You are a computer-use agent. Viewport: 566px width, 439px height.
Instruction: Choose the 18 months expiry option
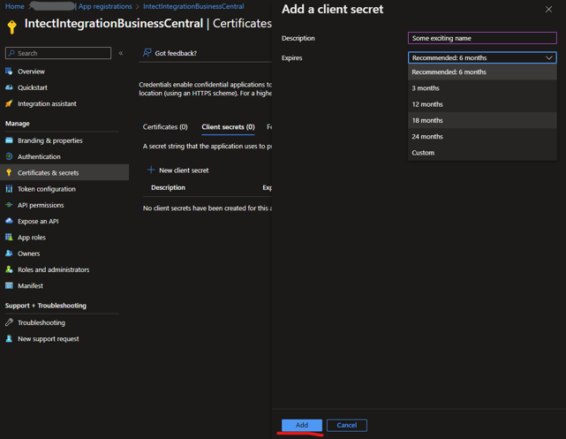[x=482, y=120]
